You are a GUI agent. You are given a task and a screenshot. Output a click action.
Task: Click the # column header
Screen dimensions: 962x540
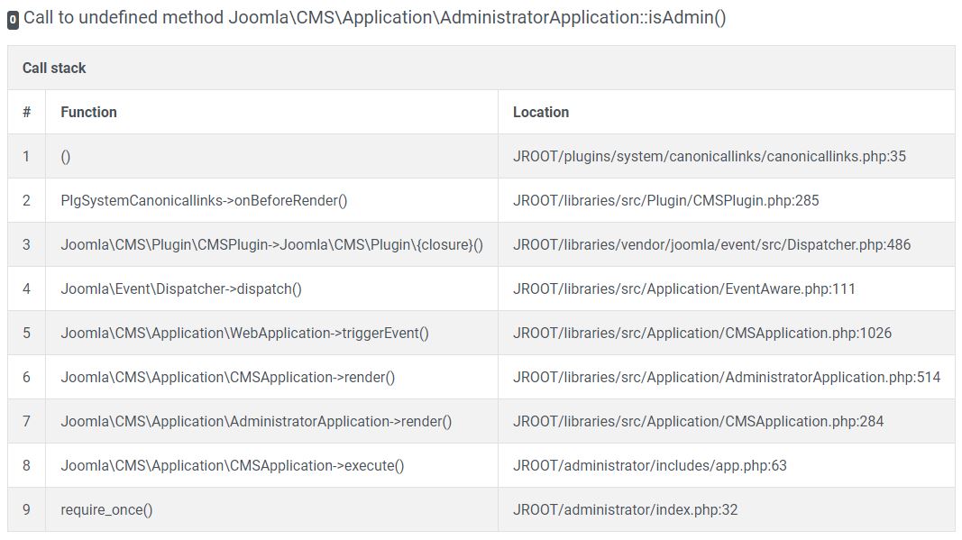click(27, 112)
